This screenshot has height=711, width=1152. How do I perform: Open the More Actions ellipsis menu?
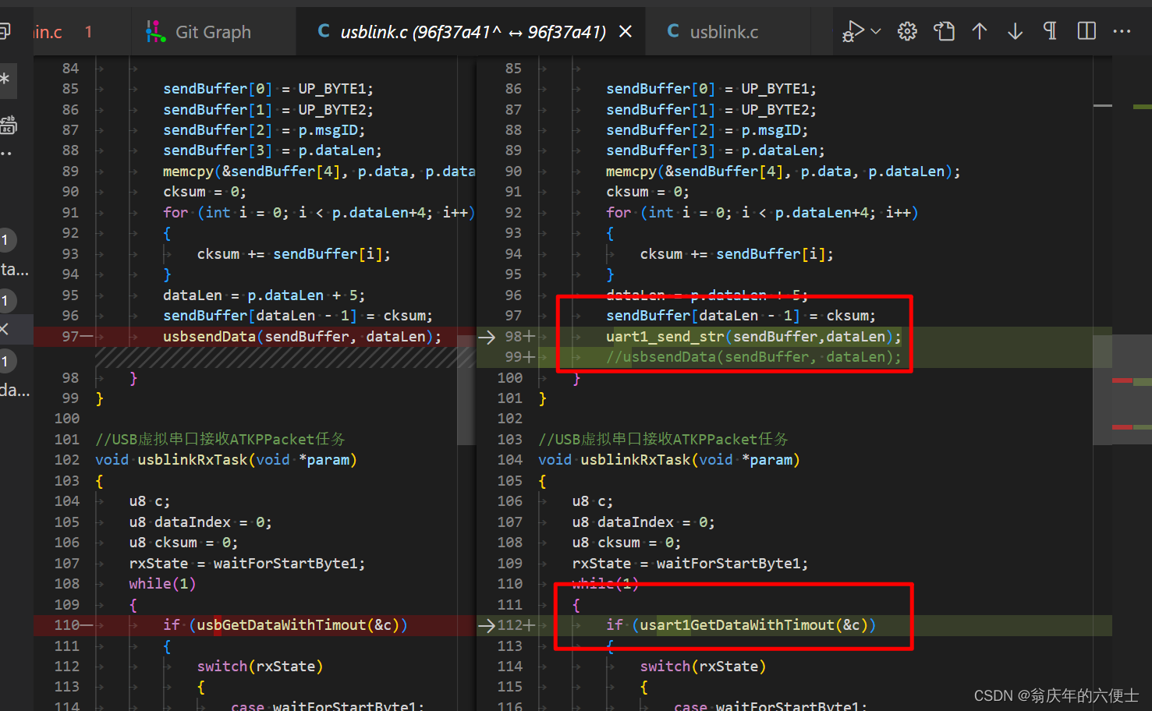(1122, 31)
